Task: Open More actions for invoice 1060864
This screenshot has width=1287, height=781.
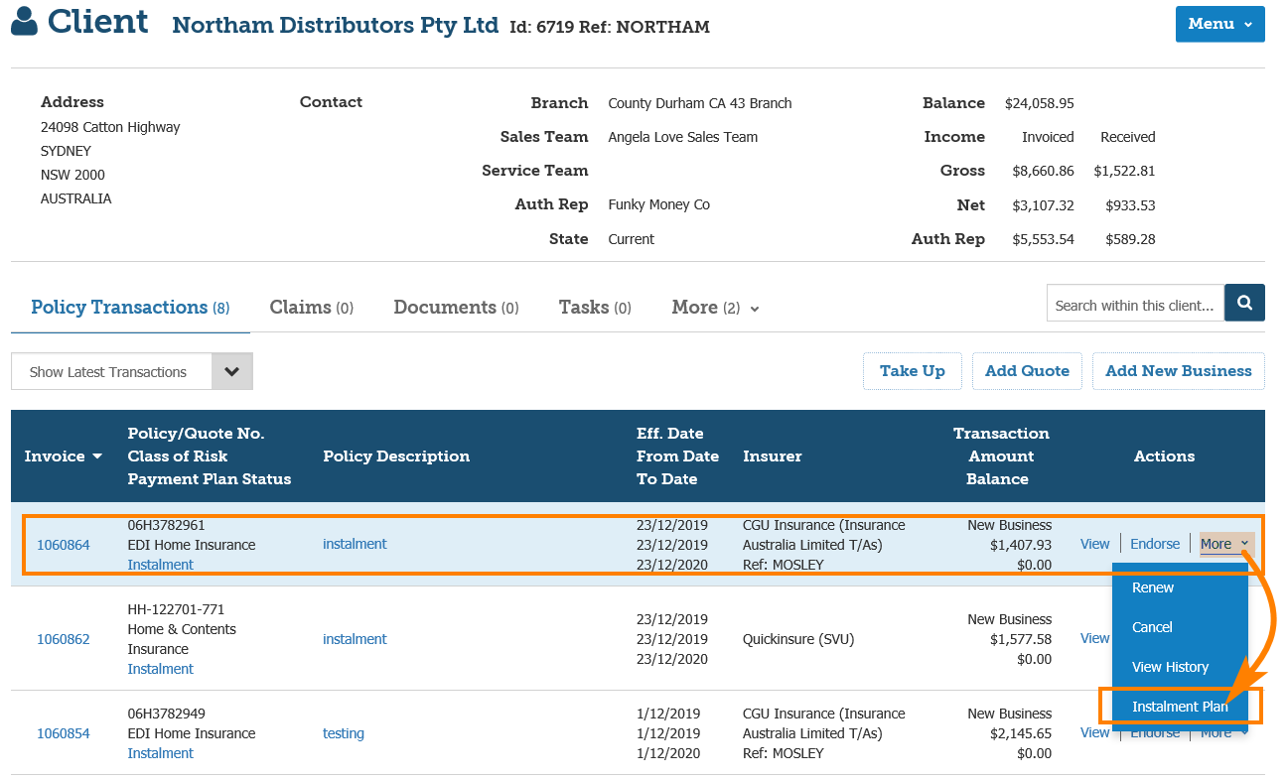Action: [1224, 544]
